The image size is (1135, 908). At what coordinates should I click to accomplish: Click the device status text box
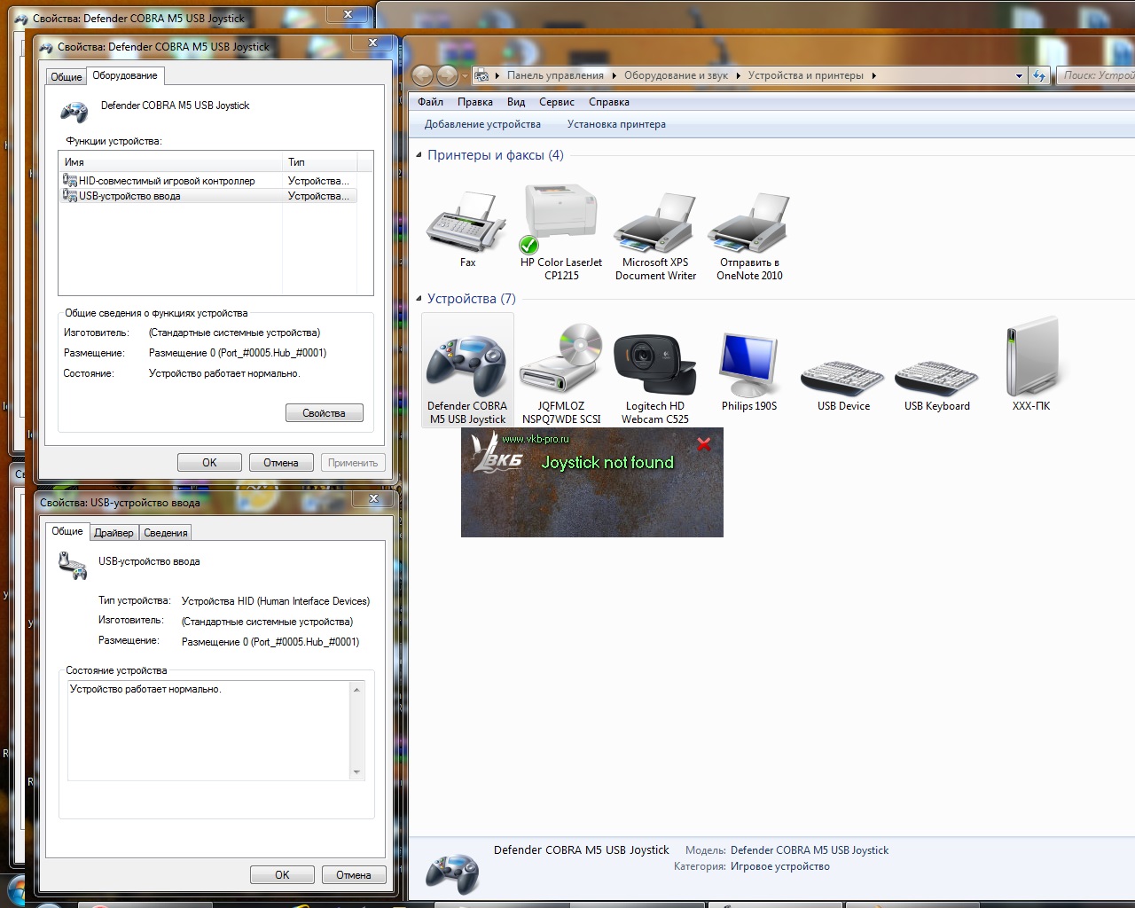[215, 731]
